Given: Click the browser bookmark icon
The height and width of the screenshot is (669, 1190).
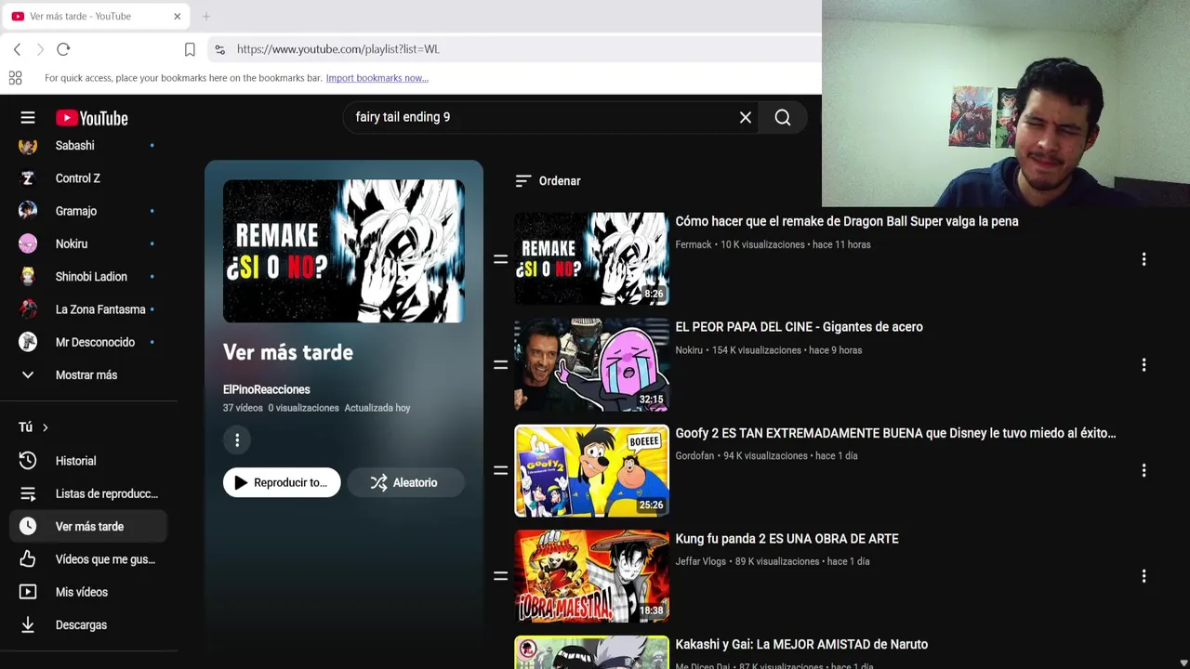Looking at the screenshot, I should [x=190, y=49].
